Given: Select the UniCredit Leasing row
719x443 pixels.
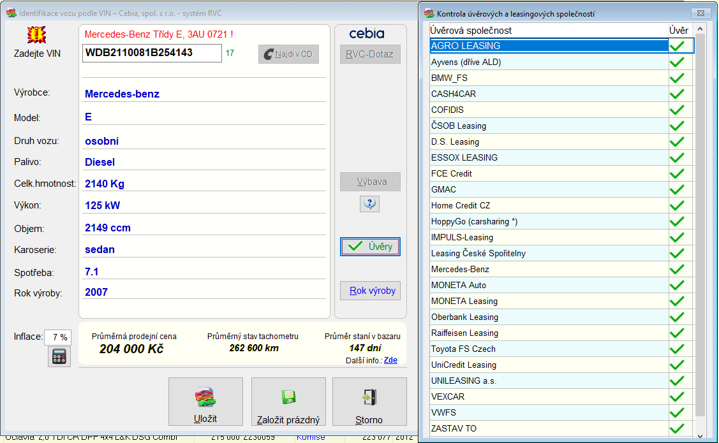Looking at the screenshot, I should click(561, 365).
